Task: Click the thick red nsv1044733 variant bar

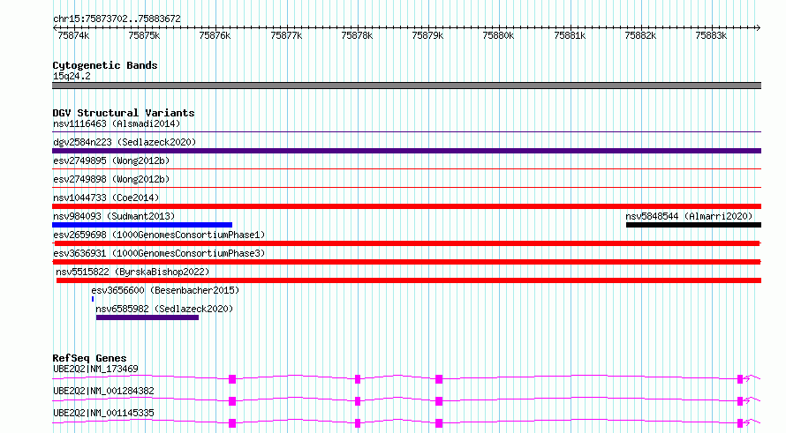Action: point(406,206)
